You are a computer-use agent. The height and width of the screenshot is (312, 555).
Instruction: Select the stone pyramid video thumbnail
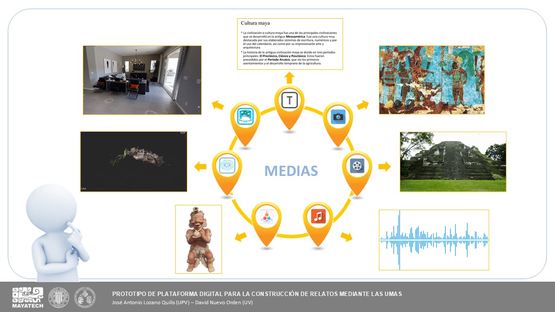click(x=453, y=162)
